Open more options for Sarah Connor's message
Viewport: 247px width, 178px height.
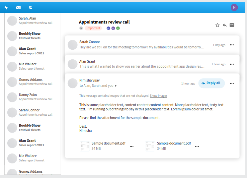(x=232, y=45)
